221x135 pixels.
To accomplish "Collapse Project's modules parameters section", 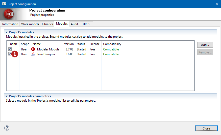I will (x=7, y=96).
